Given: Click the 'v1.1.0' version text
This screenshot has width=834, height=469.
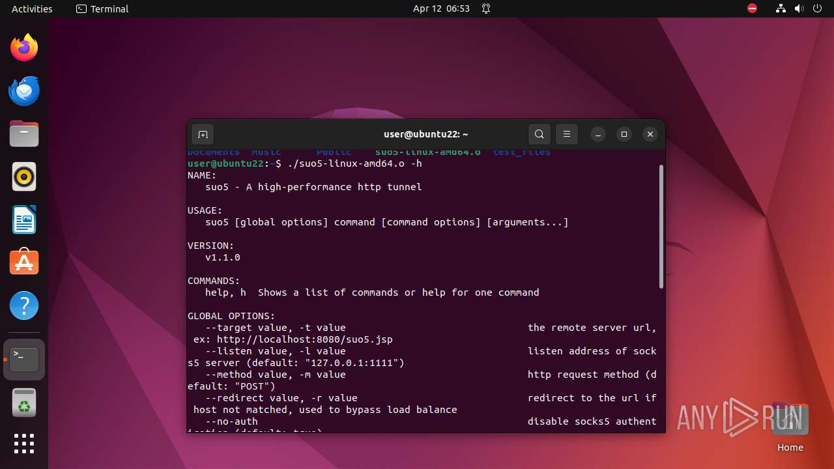Looking at the screenshot, I should (223, 257).
